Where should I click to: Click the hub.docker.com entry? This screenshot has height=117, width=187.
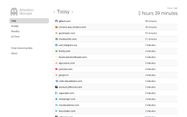coord(67,111)
